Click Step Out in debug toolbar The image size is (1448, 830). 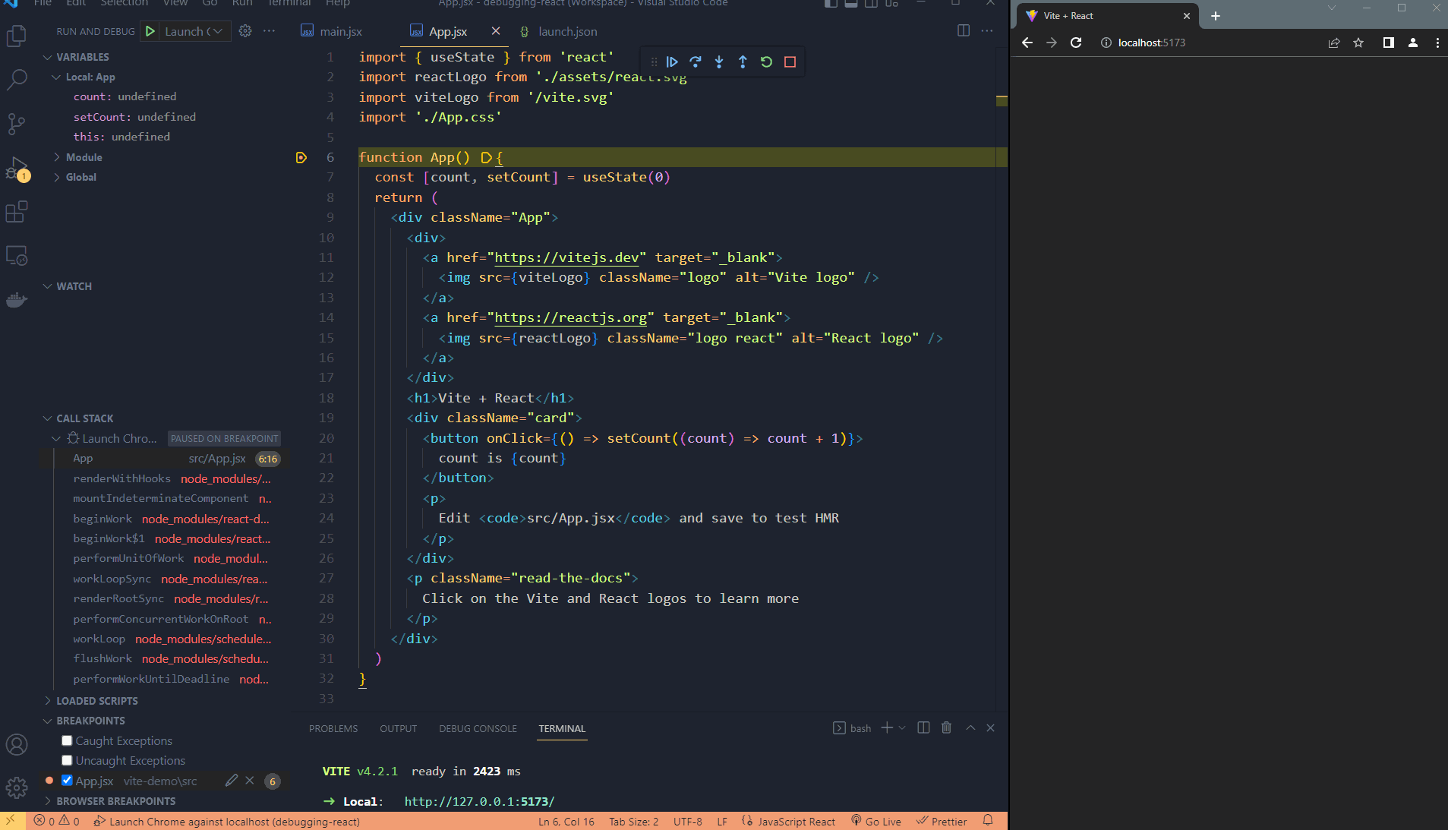coord(743,62)
